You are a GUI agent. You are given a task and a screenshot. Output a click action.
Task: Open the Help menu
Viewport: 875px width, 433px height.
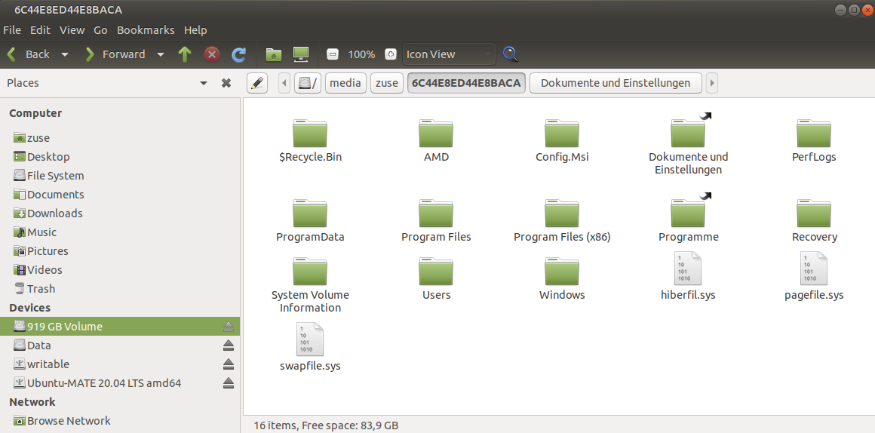tap(195, 30)
